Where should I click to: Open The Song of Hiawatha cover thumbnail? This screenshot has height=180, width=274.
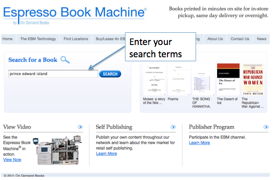pos(203,80)
